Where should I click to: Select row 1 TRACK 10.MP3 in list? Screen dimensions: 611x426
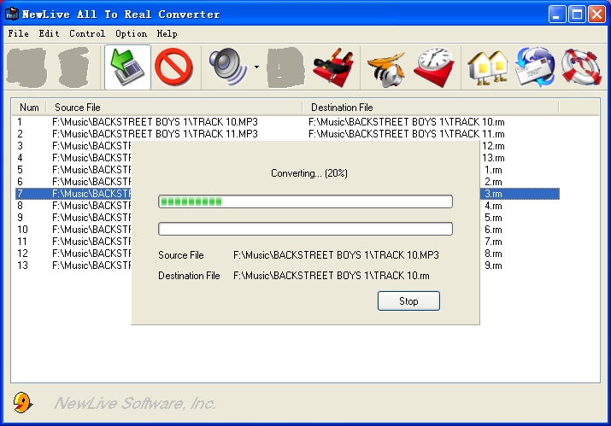(x=155, y=122)
